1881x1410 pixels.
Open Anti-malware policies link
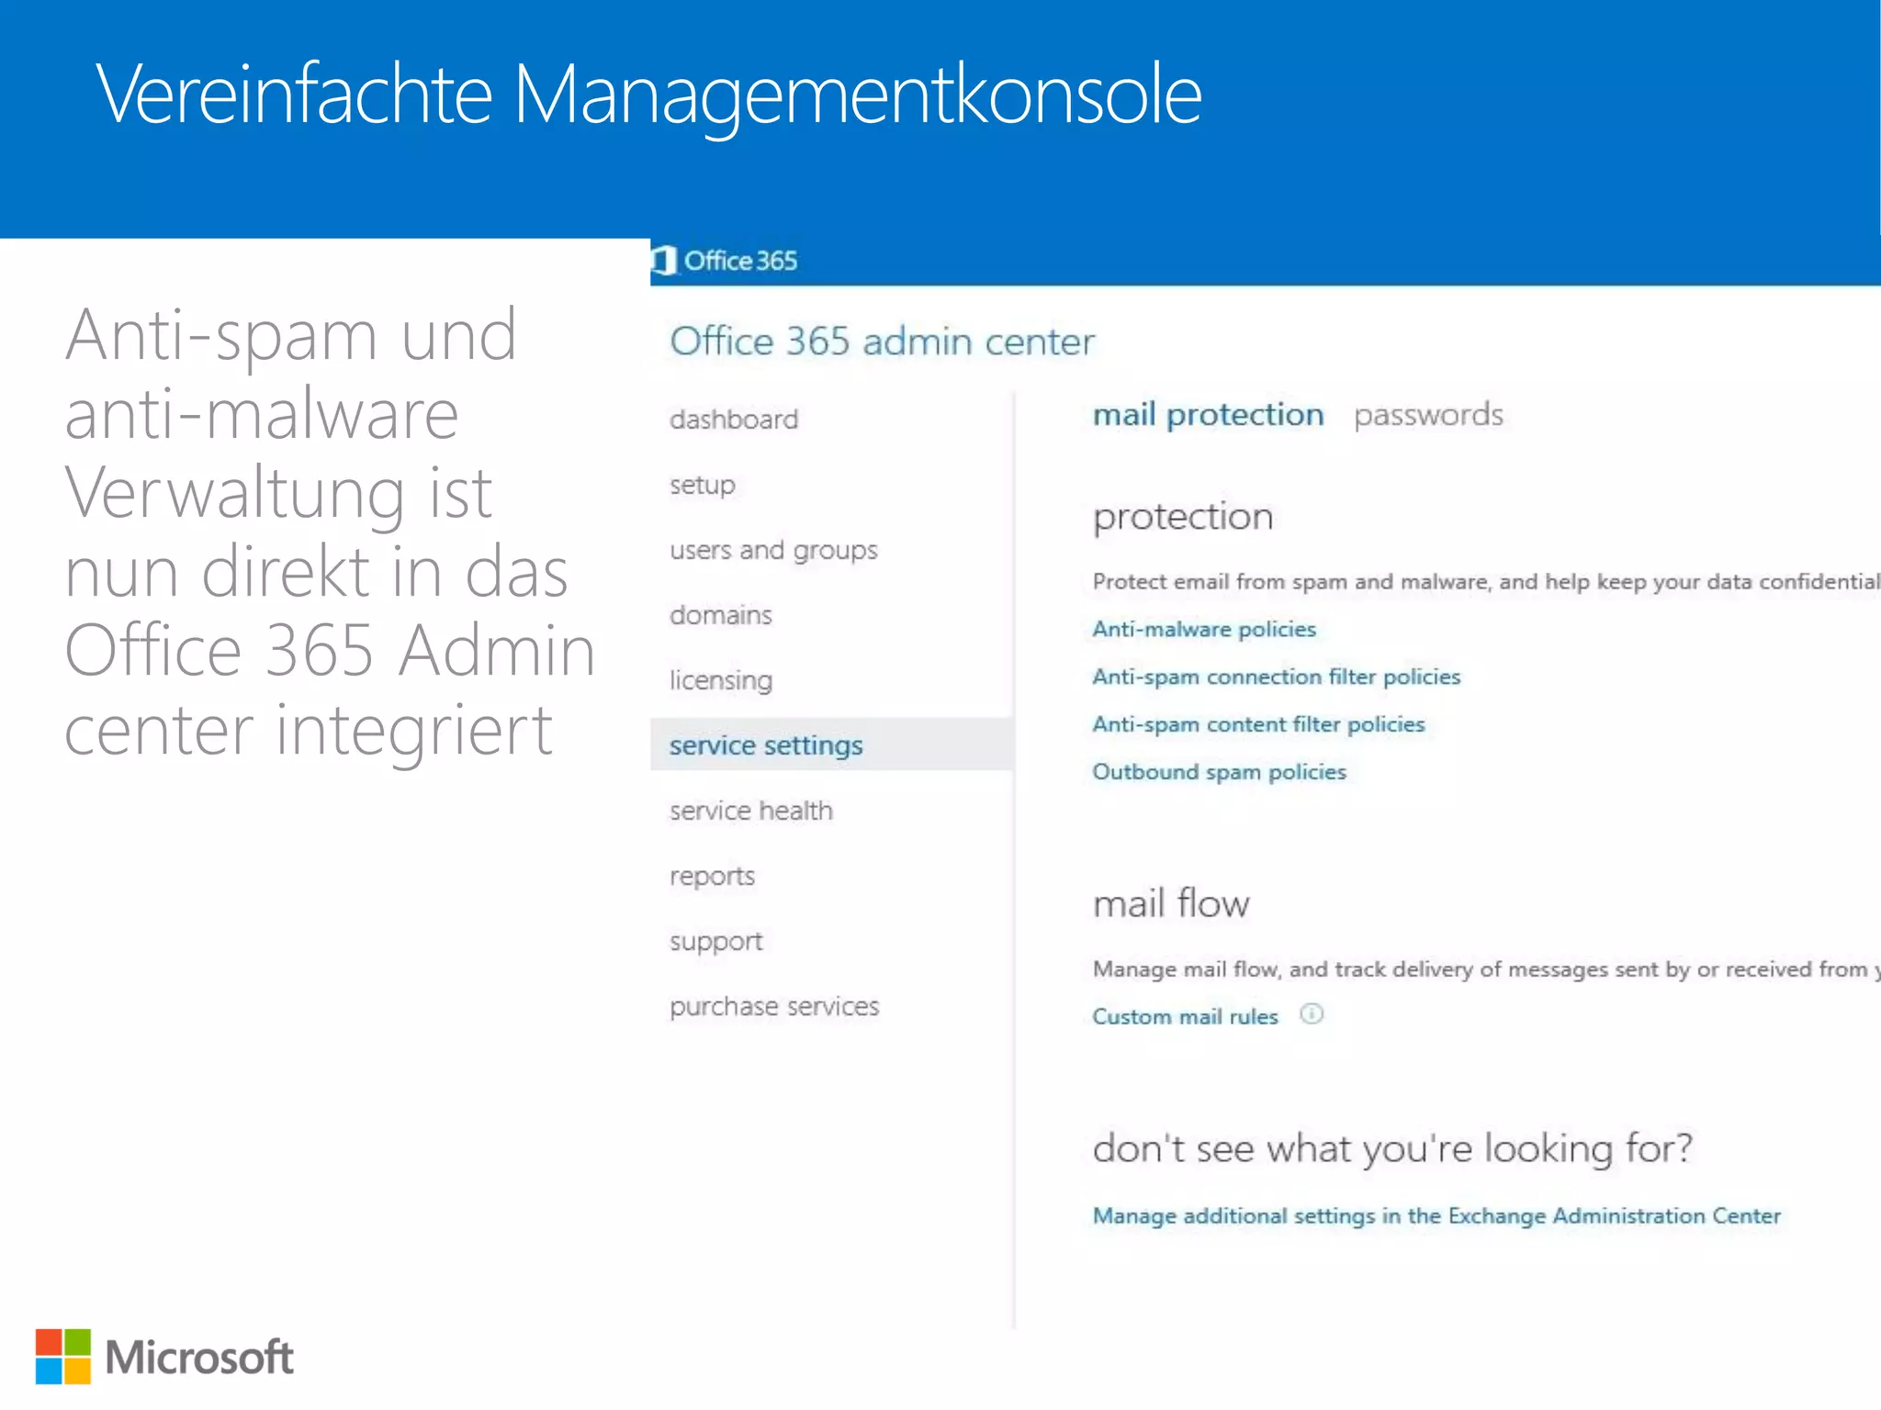point(1204,629)
